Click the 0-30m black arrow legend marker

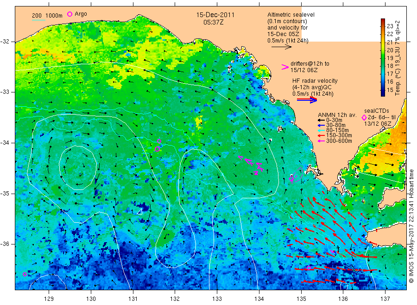(321, 120)
